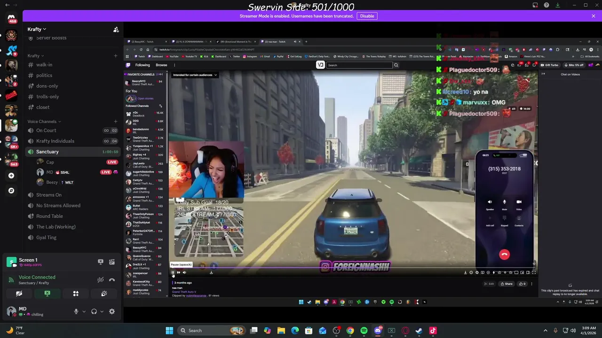Disconnect from the Sanctuary voice call
Image resolution: width=602 pixels, height=338 pixels.
tap(112, 280)
